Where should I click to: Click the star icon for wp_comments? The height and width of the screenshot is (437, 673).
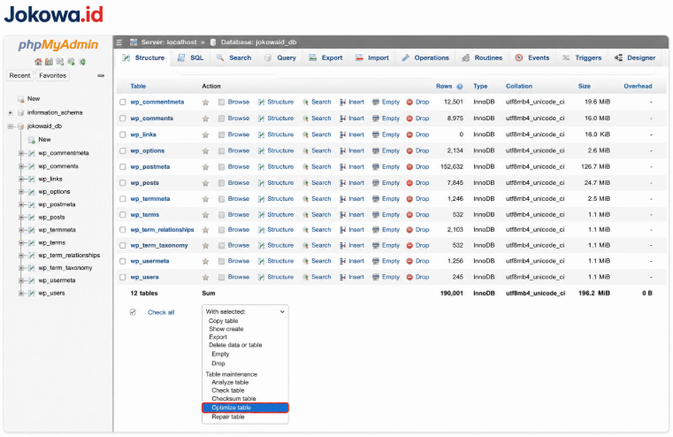pos(205,119)
